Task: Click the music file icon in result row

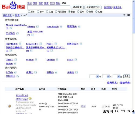Action: point(9,106)
